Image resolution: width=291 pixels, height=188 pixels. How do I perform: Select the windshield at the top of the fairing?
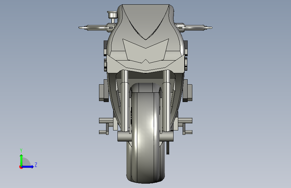point(146,21)
